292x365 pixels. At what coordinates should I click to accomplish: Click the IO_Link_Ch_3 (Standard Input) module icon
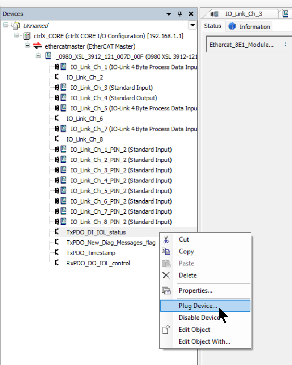[60, 88]
